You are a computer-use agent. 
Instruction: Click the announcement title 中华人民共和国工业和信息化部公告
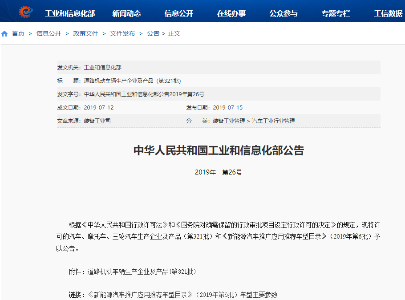pos(219,150)
